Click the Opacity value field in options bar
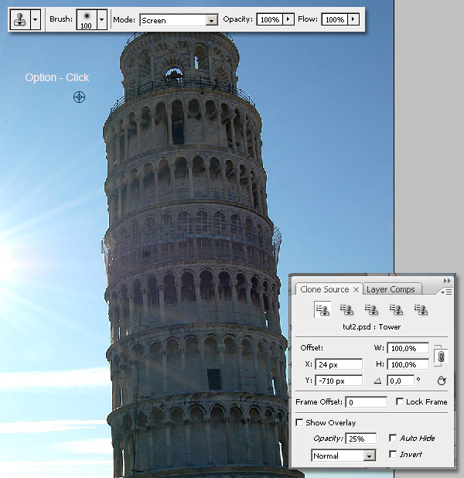 269,19
